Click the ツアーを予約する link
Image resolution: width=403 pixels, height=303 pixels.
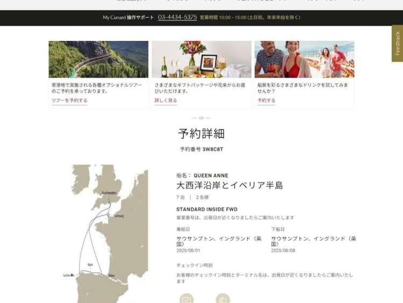pos(69,101)
